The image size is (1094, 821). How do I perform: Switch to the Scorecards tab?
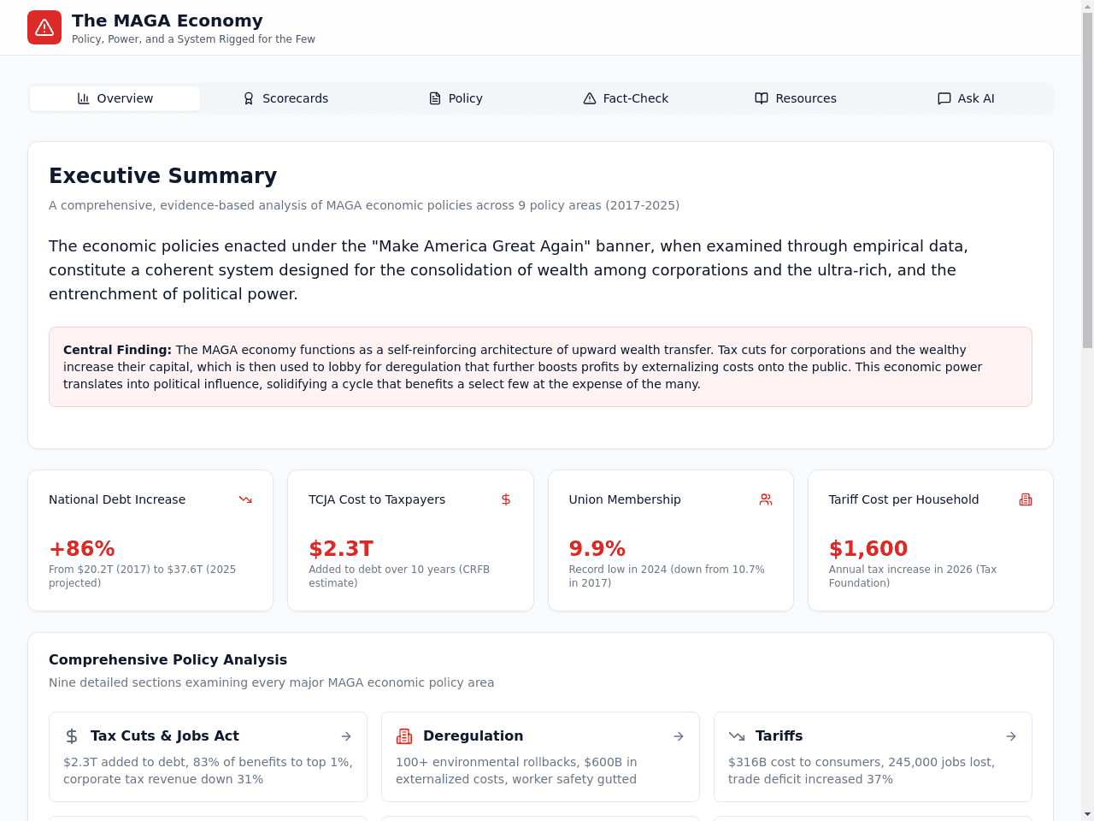point(285,98)
